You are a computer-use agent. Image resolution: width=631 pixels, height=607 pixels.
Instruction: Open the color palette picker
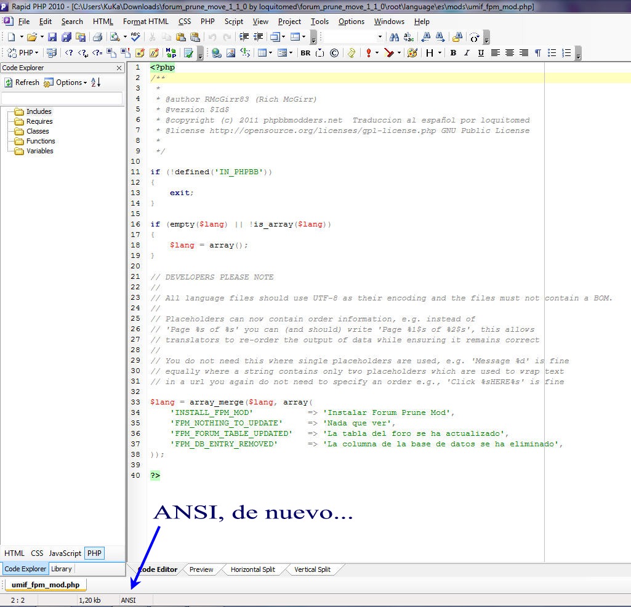[x=412, y=53]
